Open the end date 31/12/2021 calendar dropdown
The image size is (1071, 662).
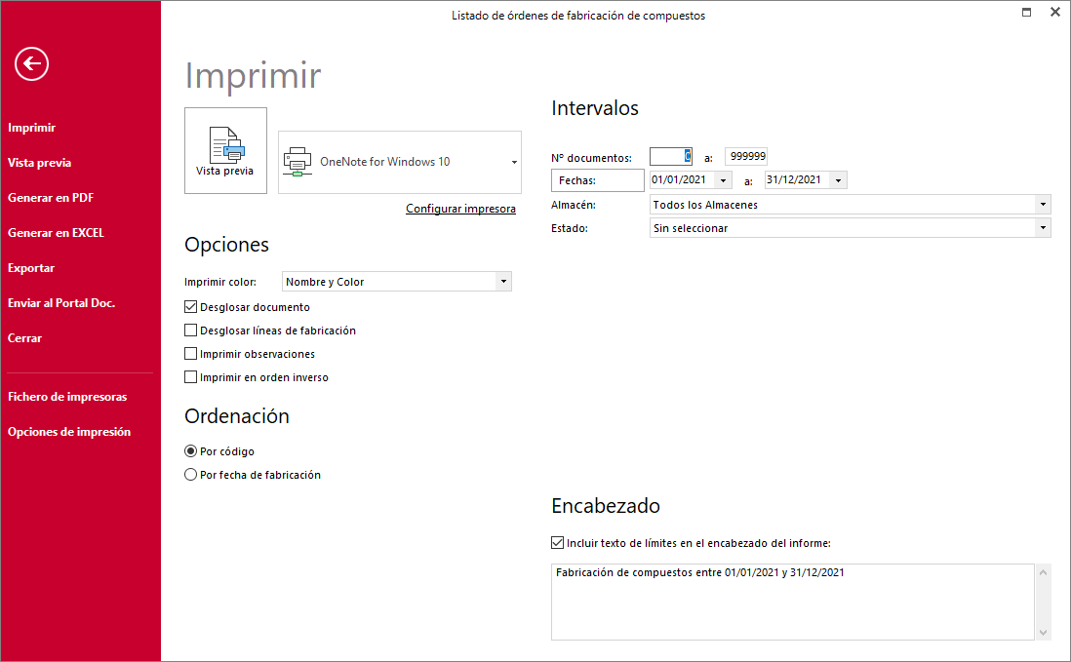click(x=838, y=180)
